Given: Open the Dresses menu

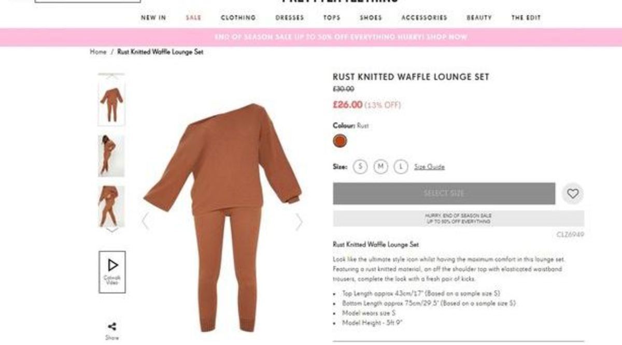Looking at the screenshot, I should point(290,18).
